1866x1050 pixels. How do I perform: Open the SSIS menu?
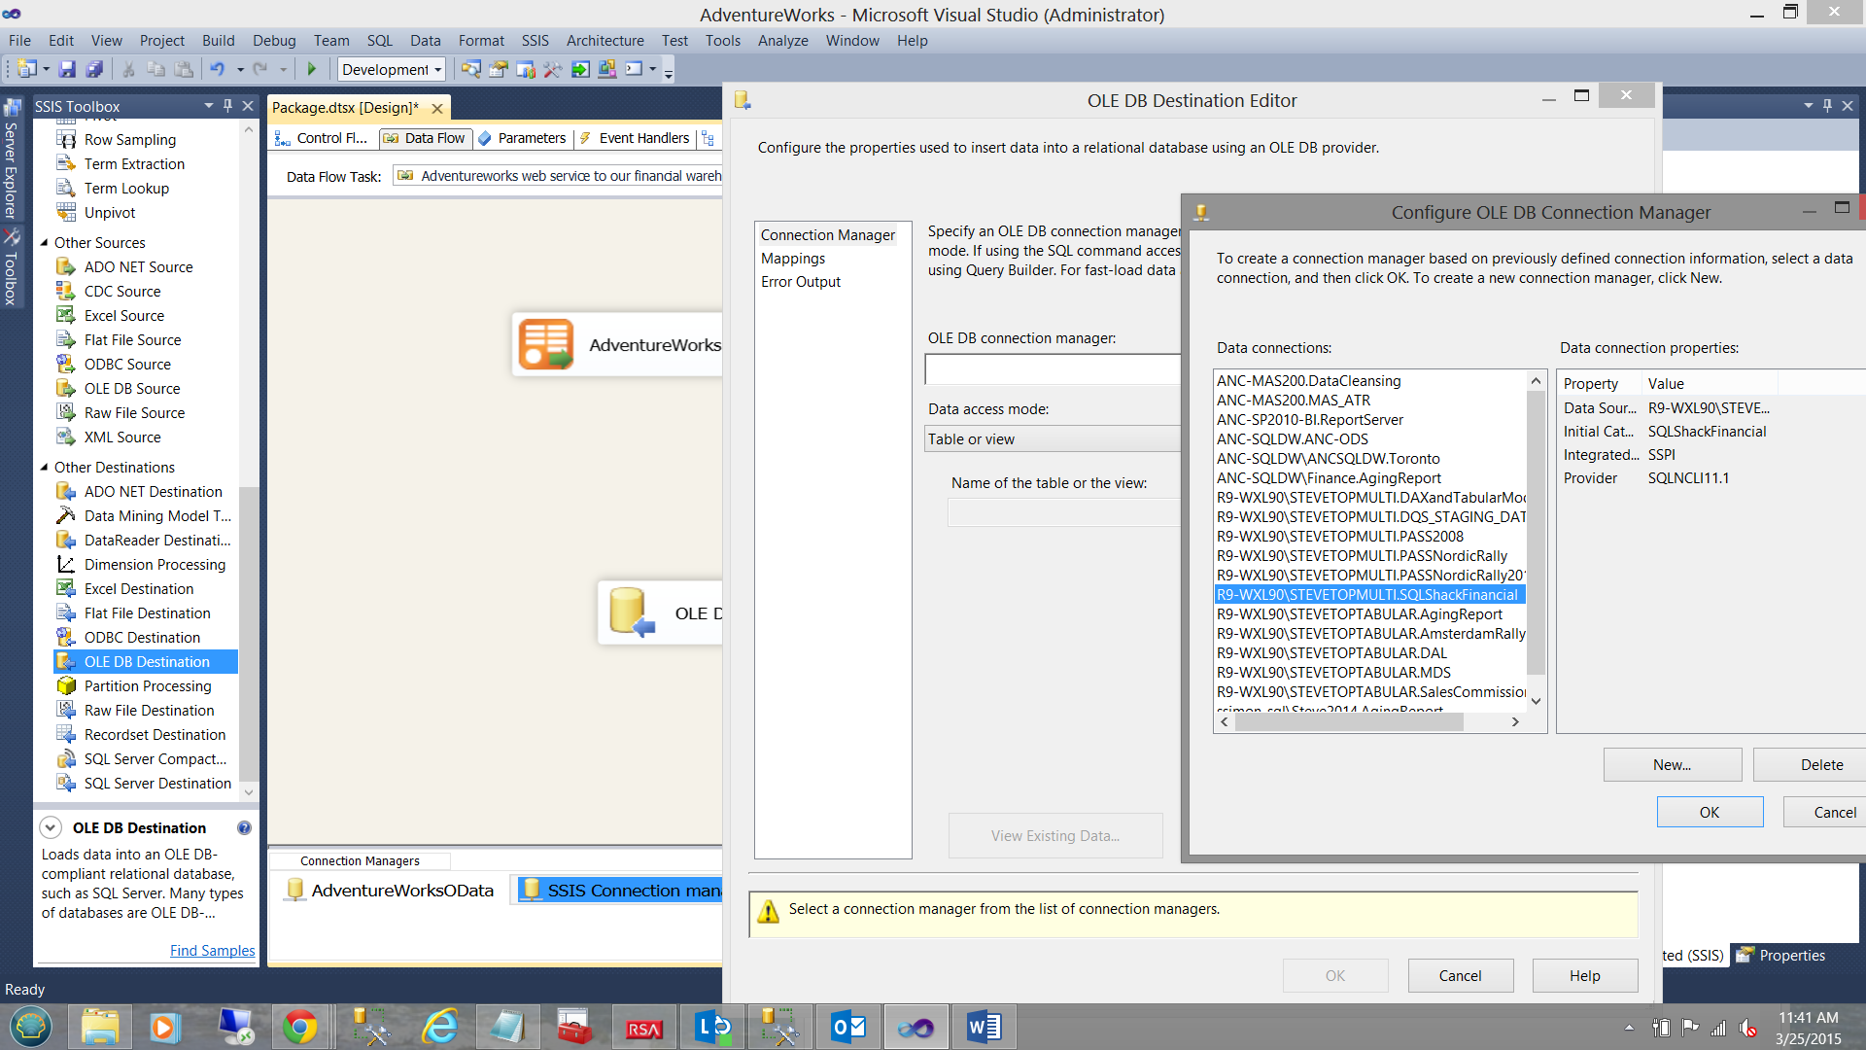tap(535, 40)
